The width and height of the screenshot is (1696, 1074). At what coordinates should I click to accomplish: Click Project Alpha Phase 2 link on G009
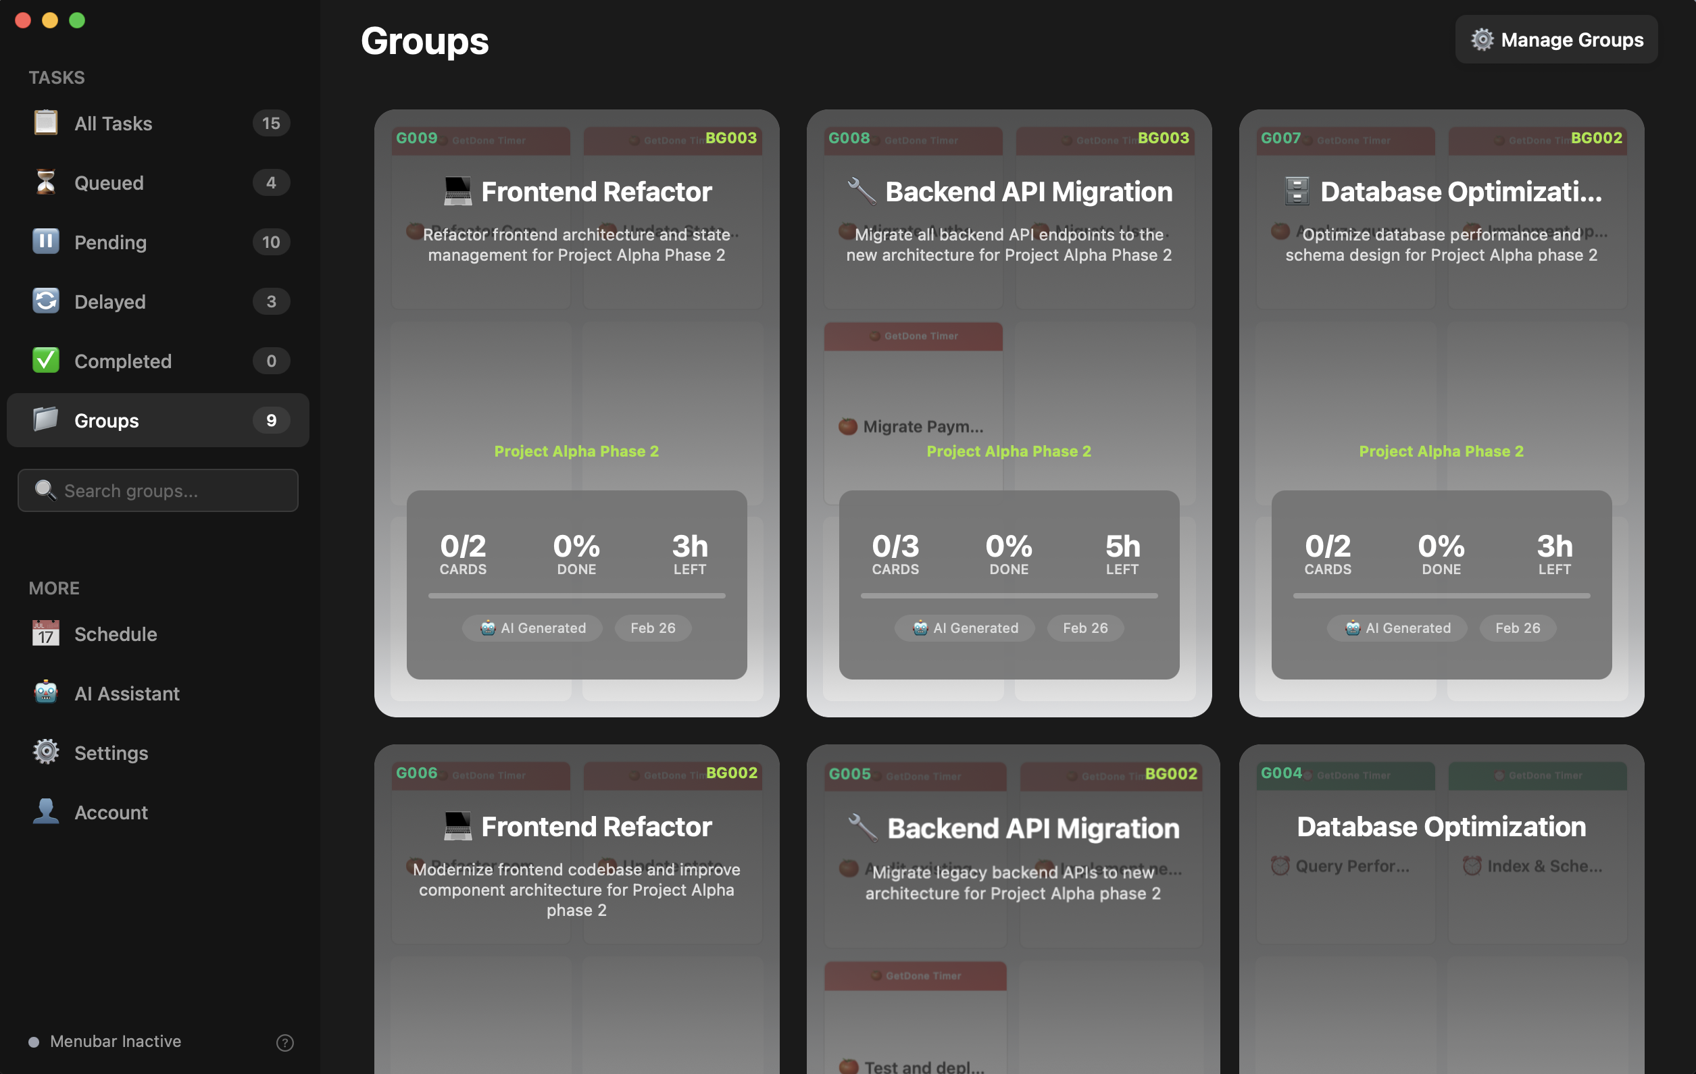(577, 451)
